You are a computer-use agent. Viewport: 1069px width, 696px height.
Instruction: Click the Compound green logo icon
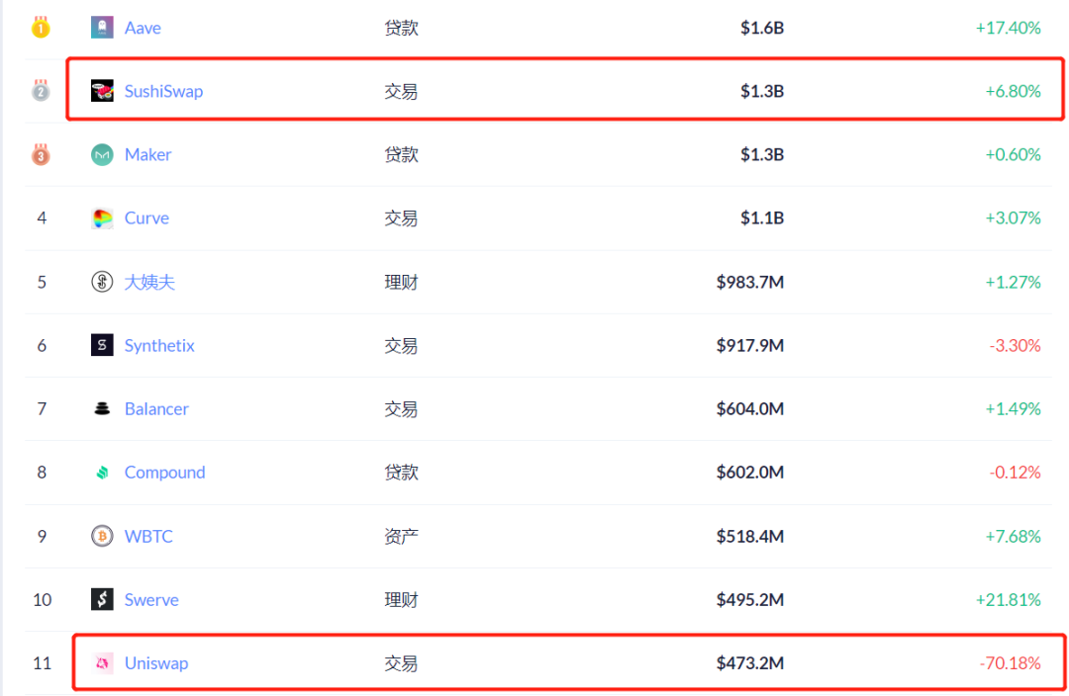(x=102, y=473)
